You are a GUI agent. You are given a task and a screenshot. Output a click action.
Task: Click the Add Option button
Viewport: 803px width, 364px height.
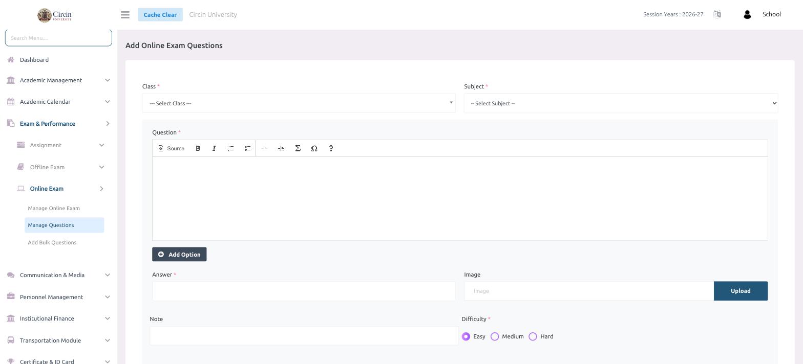point(179,255)
